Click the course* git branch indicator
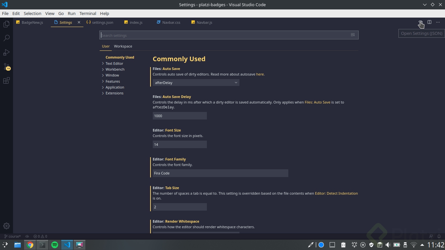This screenshot has width=445, height=250. pos(12,236)
